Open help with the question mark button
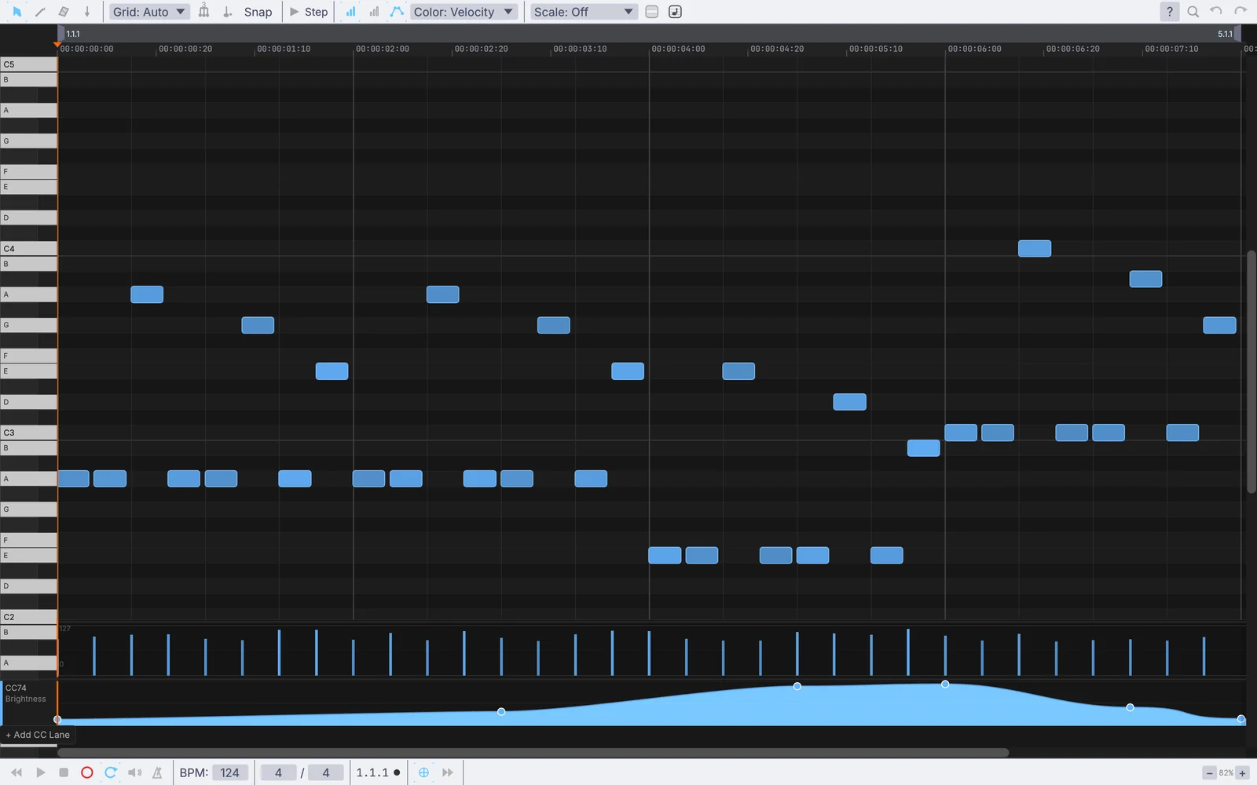 click(x=1169, y=12)
